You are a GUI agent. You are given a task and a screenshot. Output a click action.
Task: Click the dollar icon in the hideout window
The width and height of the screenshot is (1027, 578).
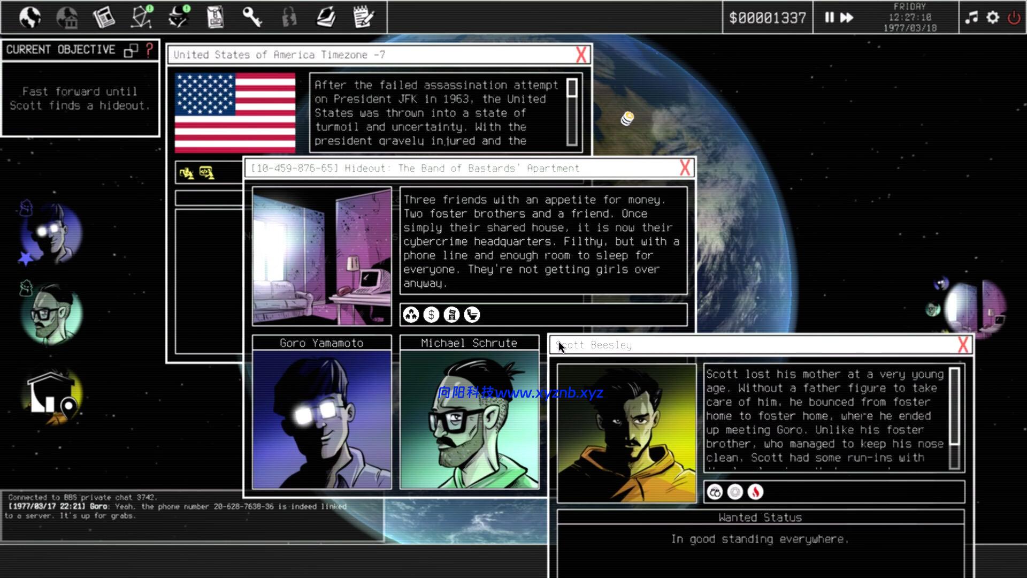(x=431, y=315)
